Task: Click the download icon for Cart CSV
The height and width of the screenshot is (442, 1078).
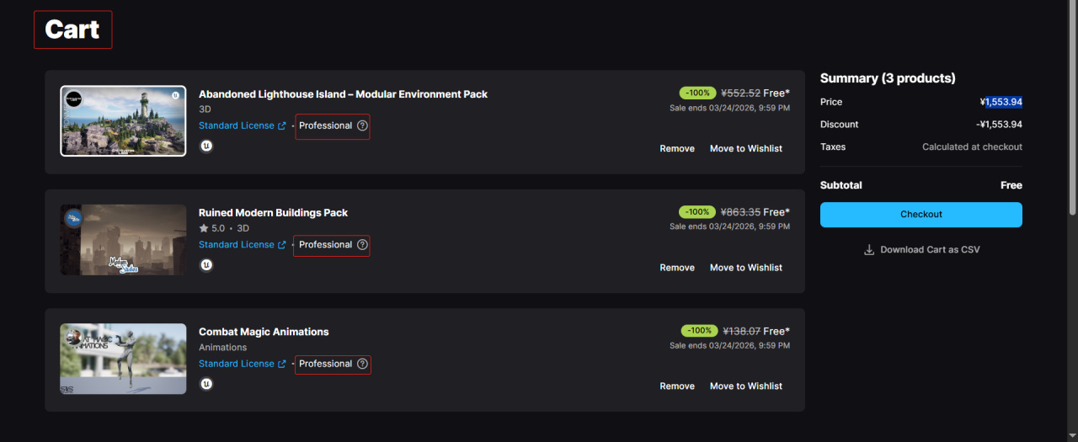Action: click(869, 250)
